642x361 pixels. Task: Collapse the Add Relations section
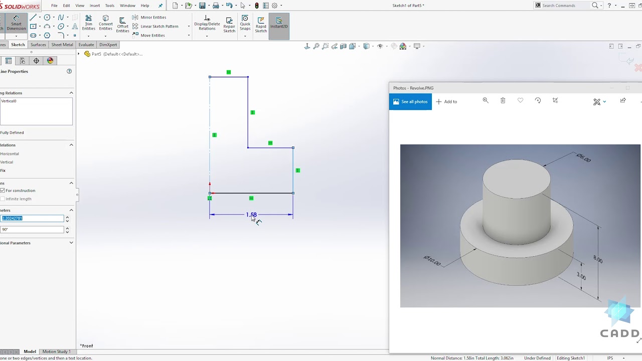[x=71, y=145]
